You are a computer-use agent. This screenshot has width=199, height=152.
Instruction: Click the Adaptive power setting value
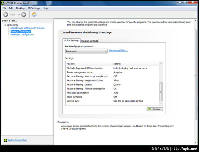click(118, 72)
